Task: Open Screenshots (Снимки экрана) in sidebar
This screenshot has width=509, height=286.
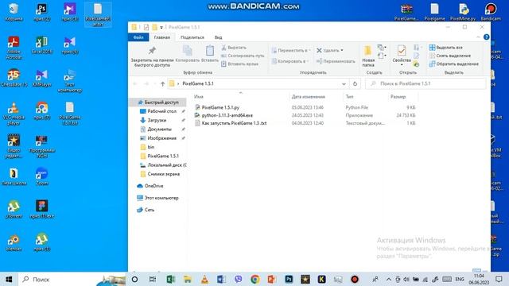Action: point(163,174)
